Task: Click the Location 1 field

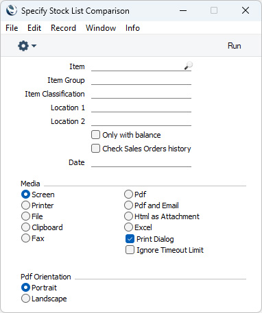Action: click(x=141, y=108)
